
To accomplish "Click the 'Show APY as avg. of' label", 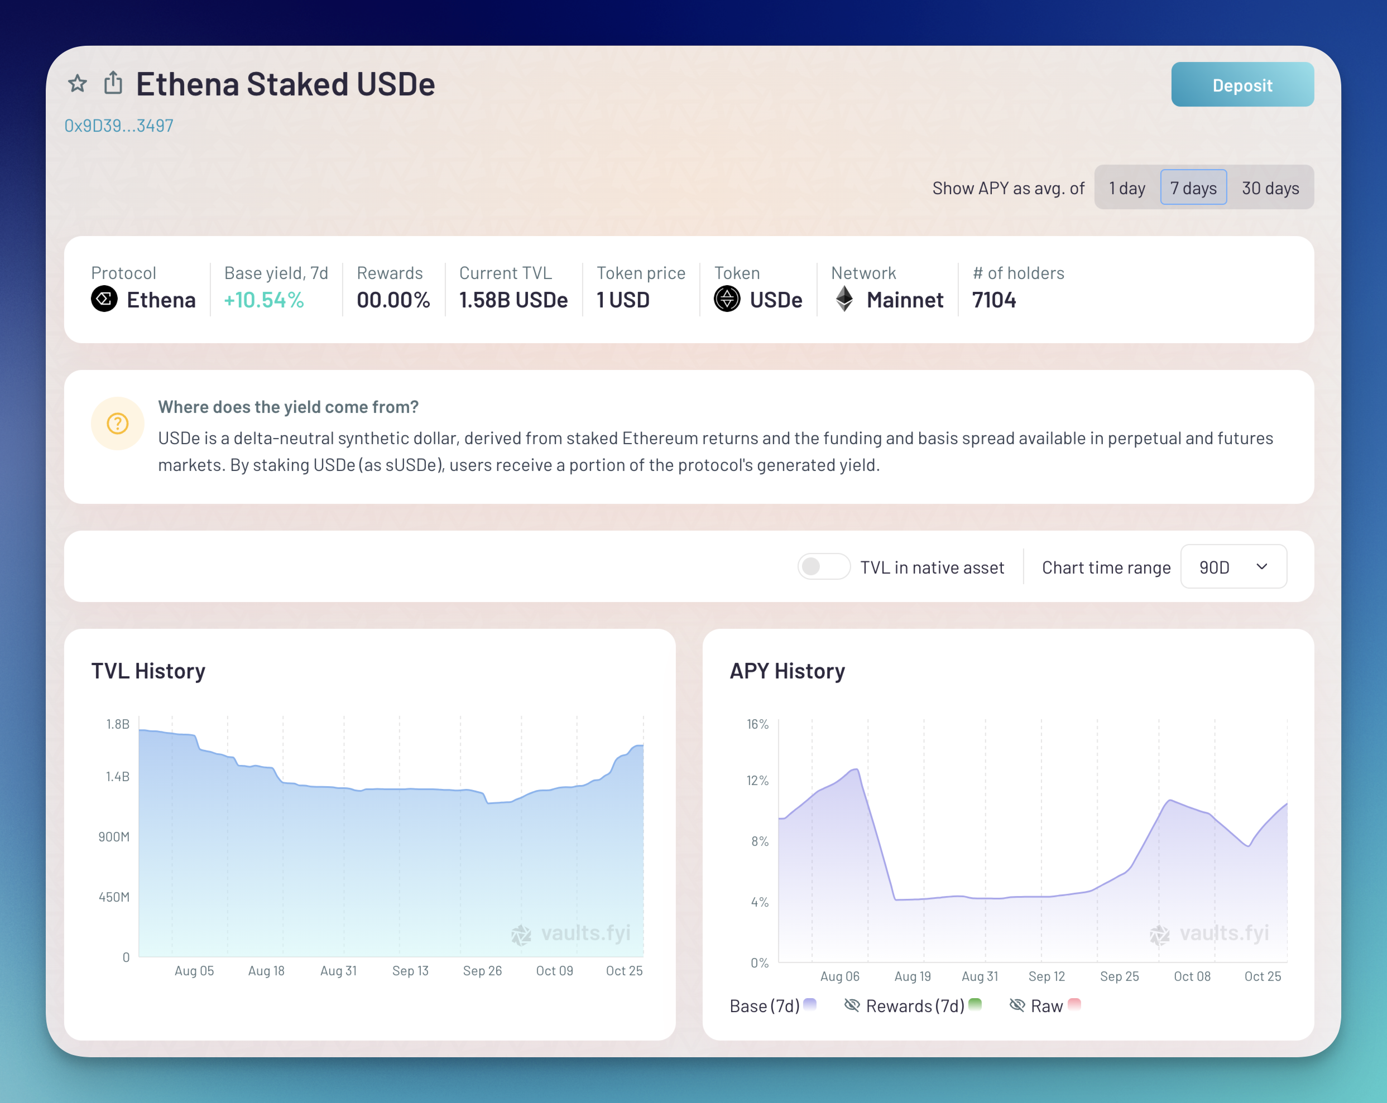I will (1008, 189).
